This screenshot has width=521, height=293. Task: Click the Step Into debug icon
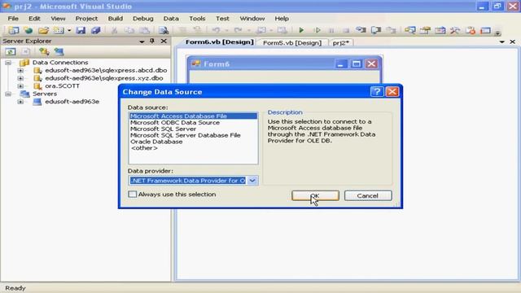coord(361,31)
